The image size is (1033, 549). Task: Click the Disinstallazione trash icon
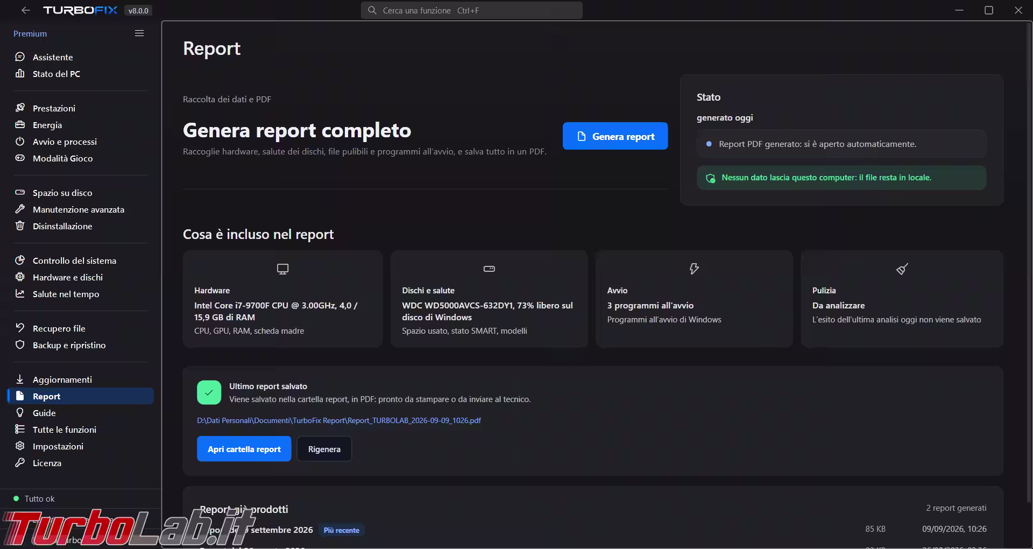(20, 226)
